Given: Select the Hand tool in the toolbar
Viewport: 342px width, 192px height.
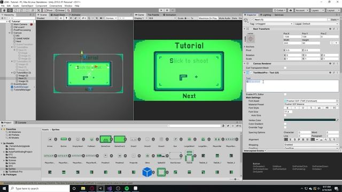Looking at the screenshot, I should [4, 10].
